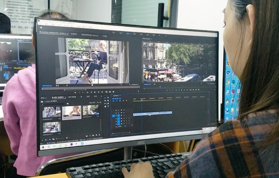Toggle sync lock on second video track

click(x=121, y=113)
